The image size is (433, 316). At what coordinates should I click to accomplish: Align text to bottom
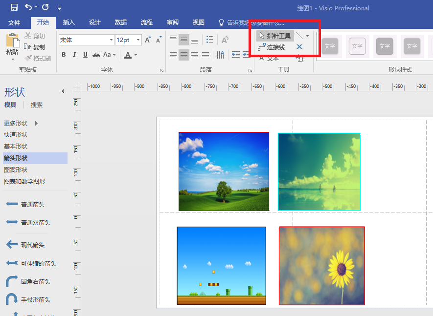pyautogui.click(x=195, y=40)
